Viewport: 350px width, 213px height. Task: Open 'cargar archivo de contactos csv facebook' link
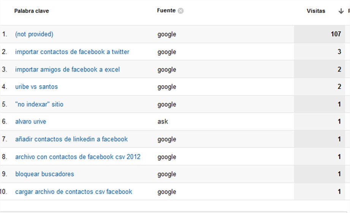pyautogui.click(x=74, y=192)
